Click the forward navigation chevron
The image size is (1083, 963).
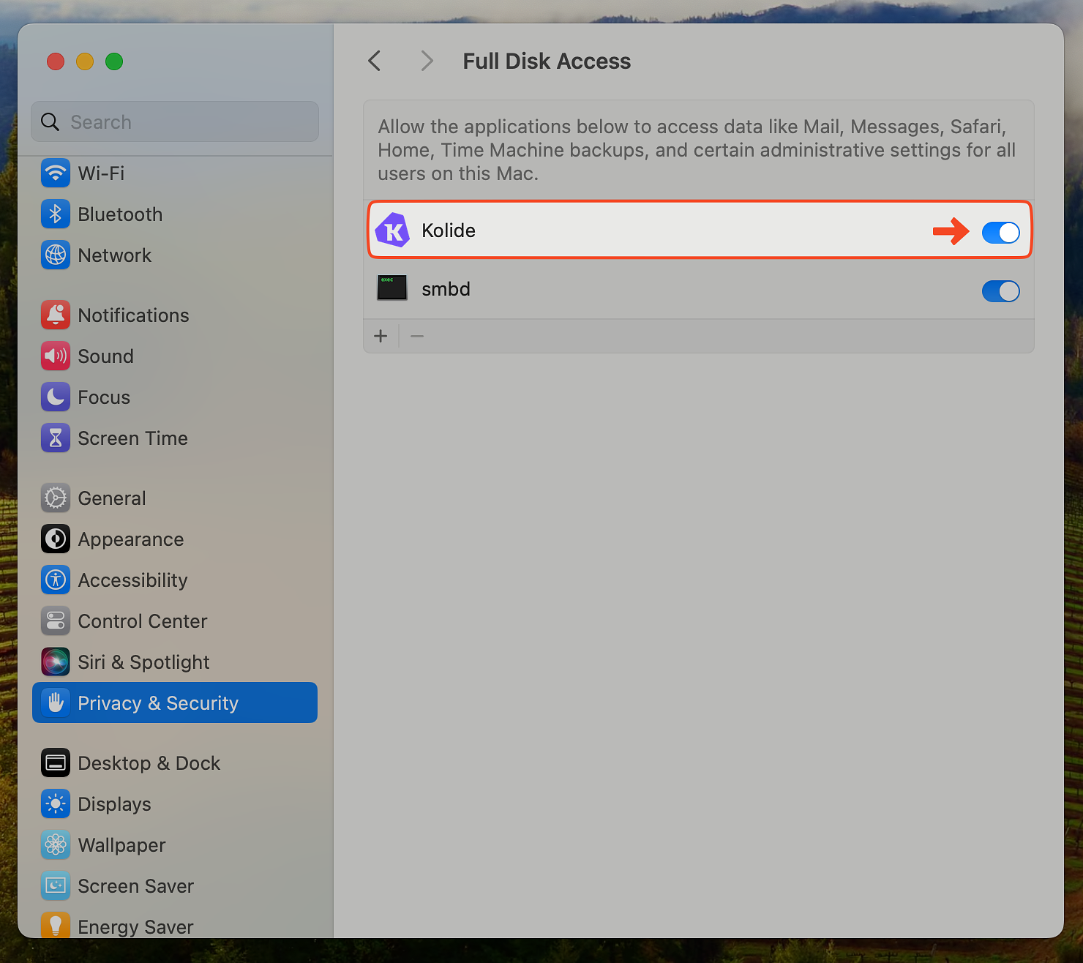click(427, 61)
